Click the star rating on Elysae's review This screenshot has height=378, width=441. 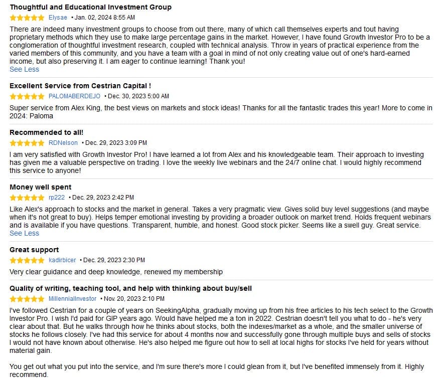click(x=27, y=18)
